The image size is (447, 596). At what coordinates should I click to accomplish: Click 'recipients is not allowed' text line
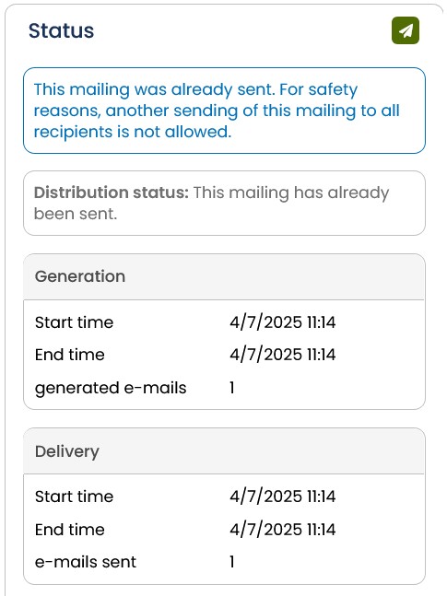133,132
